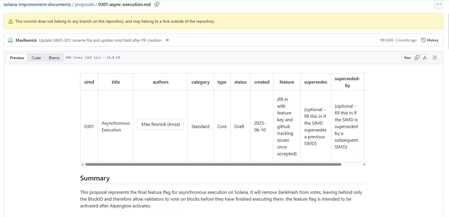Open the document outline icon
Viewport: 449px width, 217px height.
tap(435, 58)
